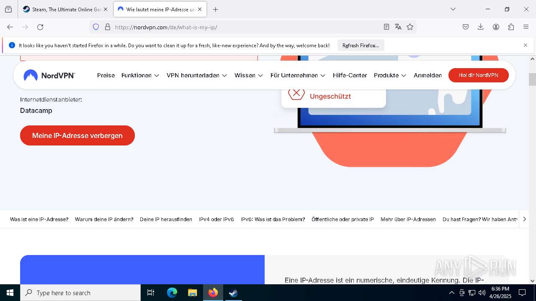Toggle reader view icon
This screenshot has height=301, width=536.
pyautogui.click(x=387, y=27)
